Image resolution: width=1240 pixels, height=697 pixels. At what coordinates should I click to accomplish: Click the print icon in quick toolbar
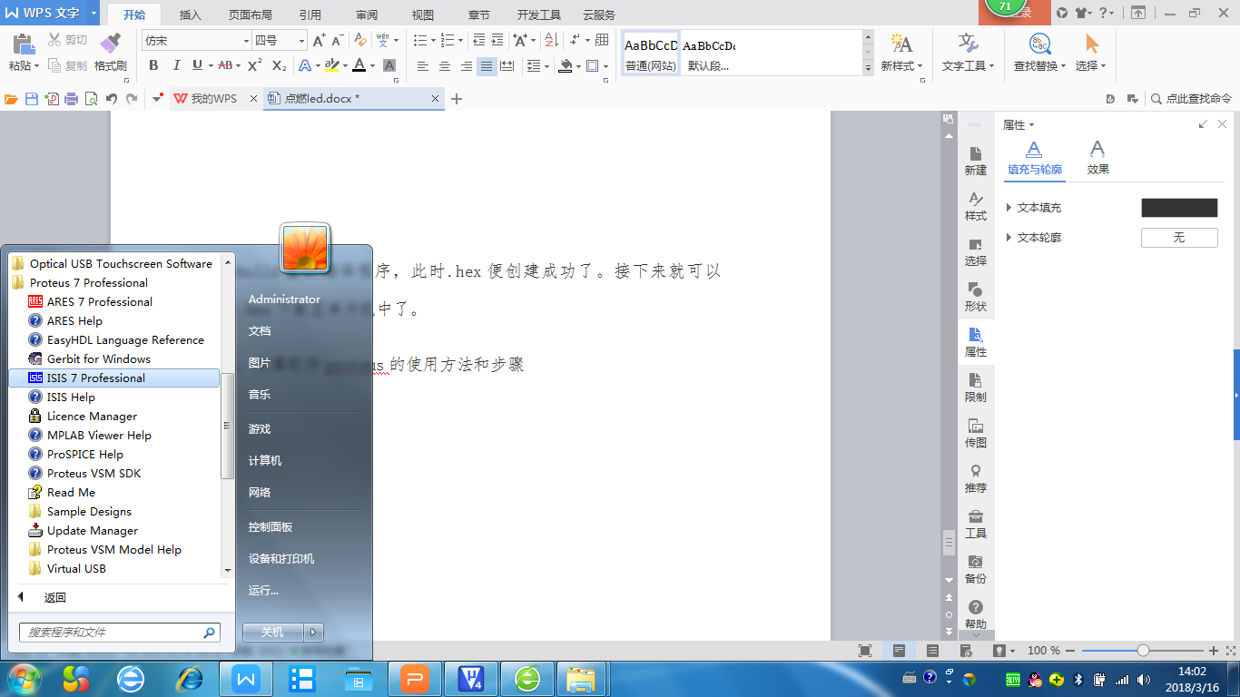click(72, 99)
